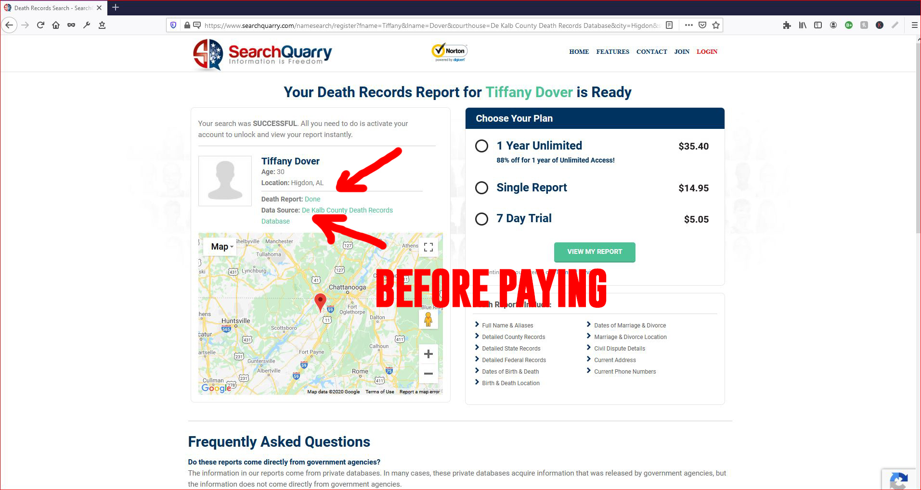The height and width of the screenshot is (490, 921).
Task: Click Report a map error link
Action: 419,392
